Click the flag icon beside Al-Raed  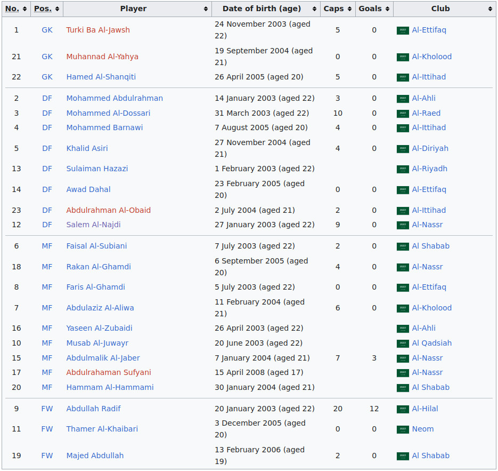[403, 114]
